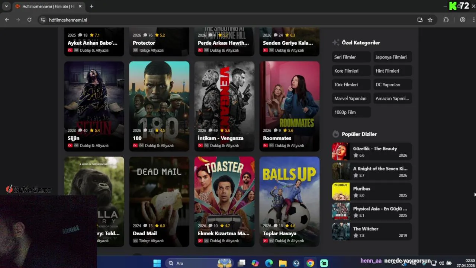Open İntikam - Venganza movie poster
476x268 pixels.
224,106
